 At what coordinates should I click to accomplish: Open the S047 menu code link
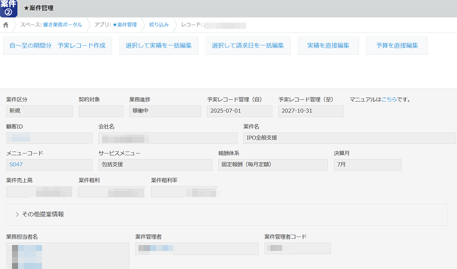click(x=16, y=164)
